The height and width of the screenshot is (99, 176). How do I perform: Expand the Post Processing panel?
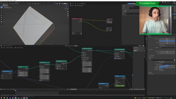(151, 74)
